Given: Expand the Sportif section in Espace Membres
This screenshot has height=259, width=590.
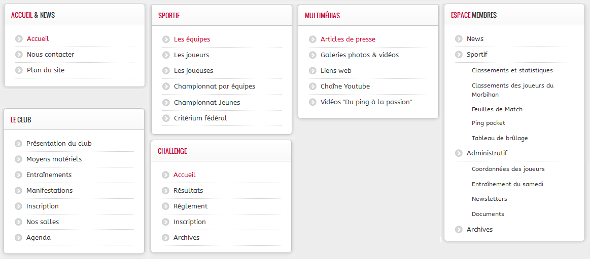Looking at the screenshot, I should 477,55.
